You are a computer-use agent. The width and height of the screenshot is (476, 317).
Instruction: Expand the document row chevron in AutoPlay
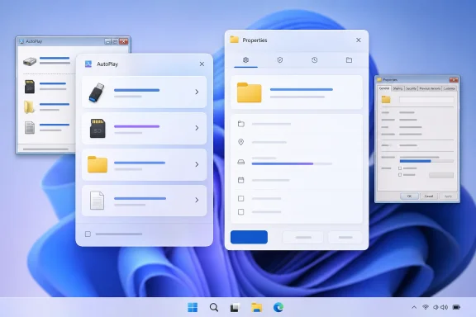[x=197, y=200]
